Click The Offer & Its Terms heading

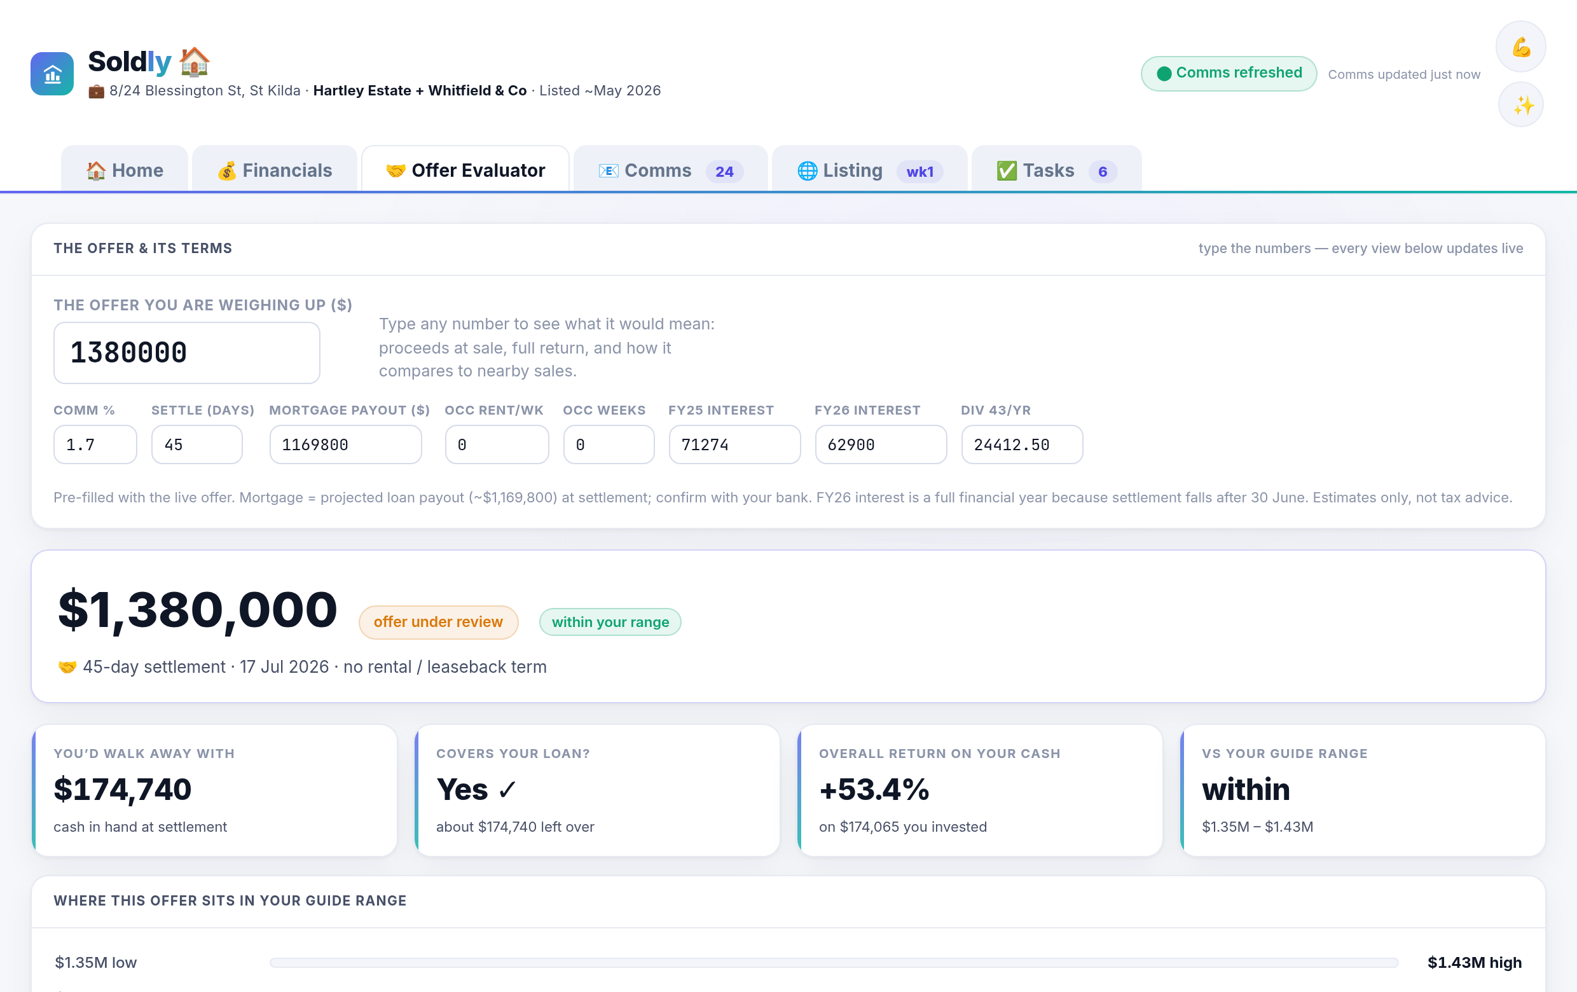(143, 248)
